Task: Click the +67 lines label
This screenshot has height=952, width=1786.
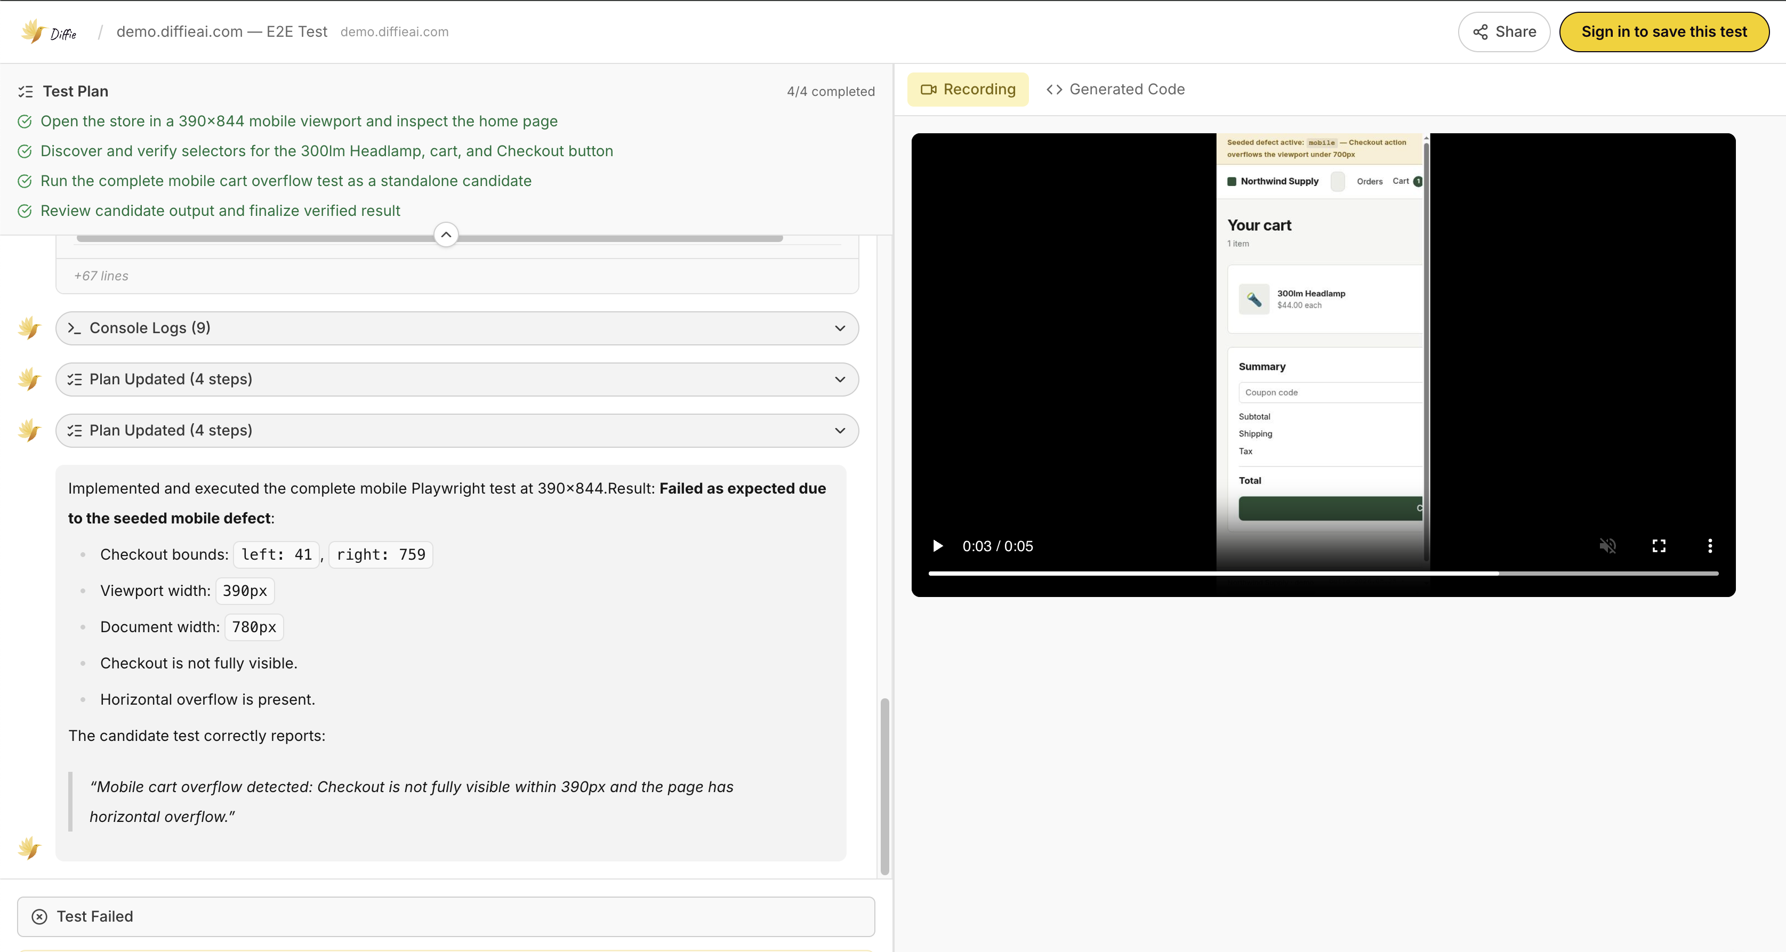Action: (101, 276)
